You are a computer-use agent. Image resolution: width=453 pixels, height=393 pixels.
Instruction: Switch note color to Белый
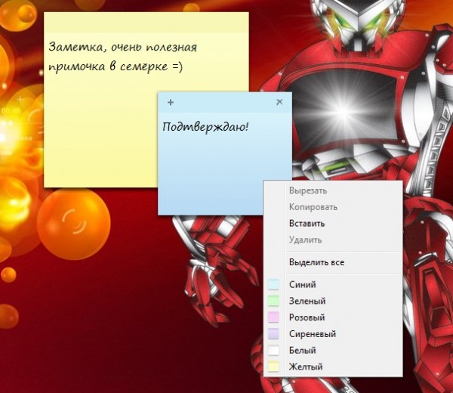point(333,351)
